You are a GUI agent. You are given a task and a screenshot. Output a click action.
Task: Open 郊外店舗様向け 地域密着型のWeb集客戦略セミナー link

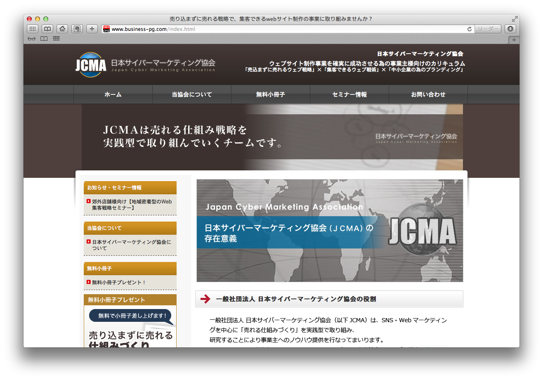[132, 205]
